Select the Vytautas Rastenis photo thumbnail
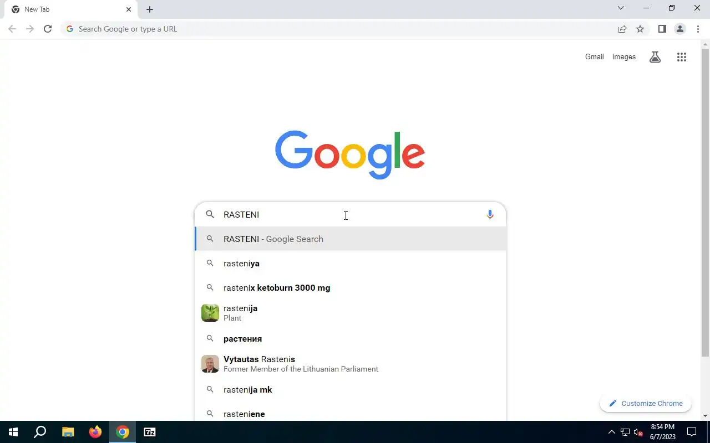710x443 pixels. click(210, 364)
